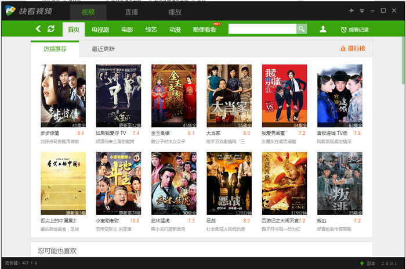
Task: Open the 大当家 poster
Action: (229, 96)
